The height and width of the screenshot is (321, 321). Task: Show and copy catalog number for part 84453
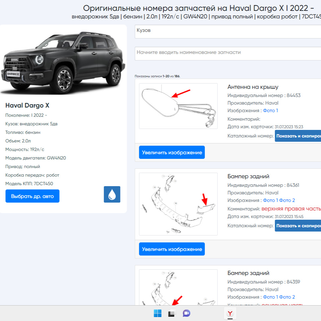[x=298, y=136]
